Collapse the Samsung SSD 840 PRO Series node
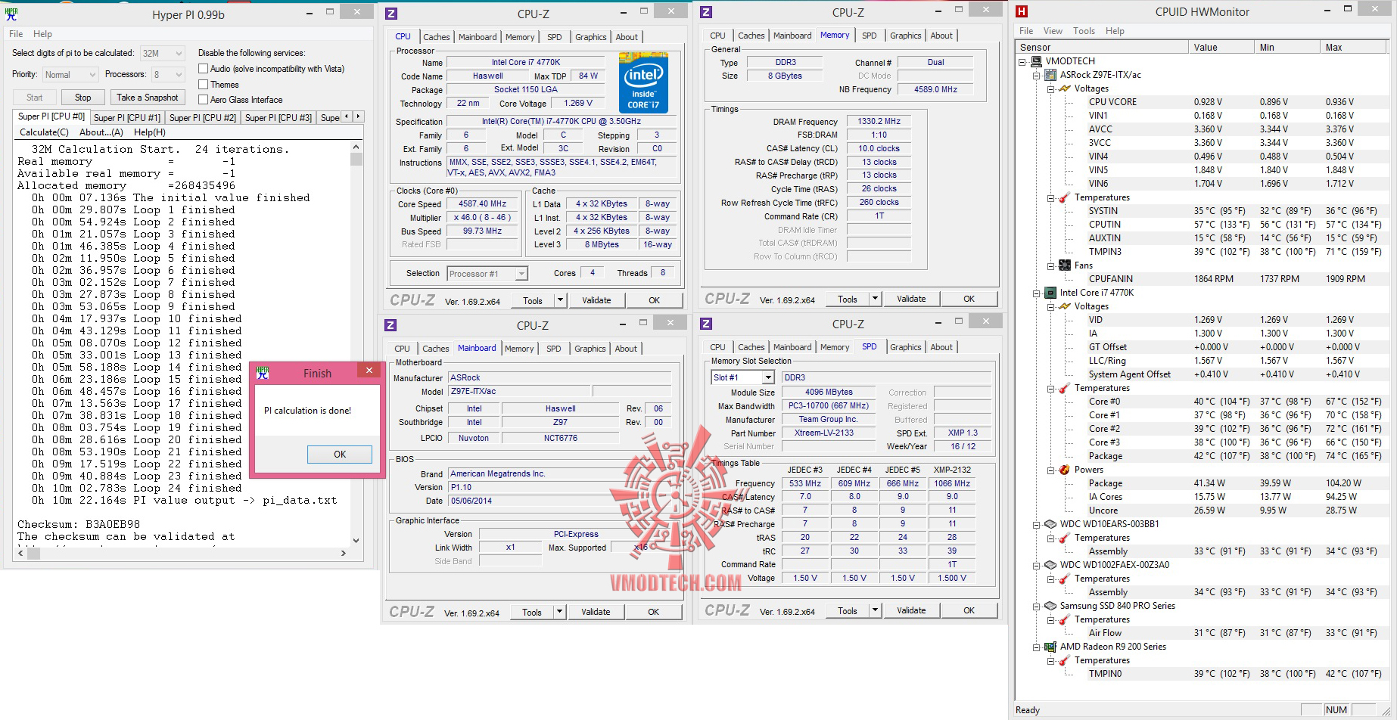This screenshot has height=720, width=1397. (x=1036, y=606)
